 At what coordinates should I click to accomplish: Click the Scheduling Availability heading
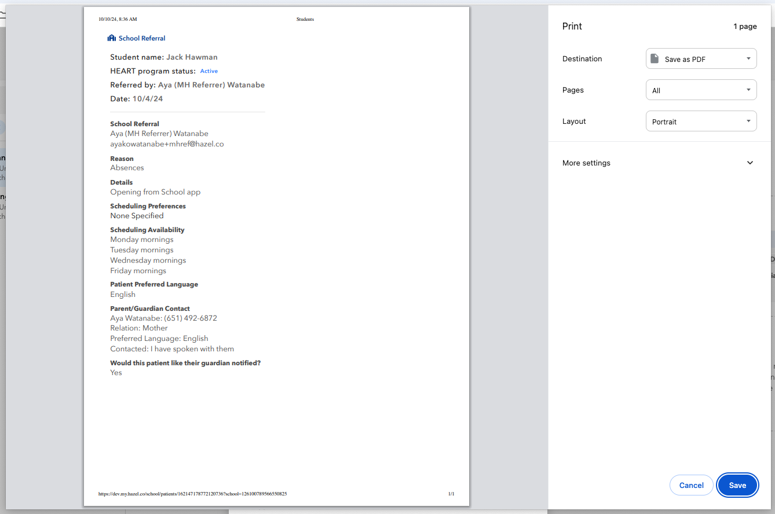pos(147,230)
